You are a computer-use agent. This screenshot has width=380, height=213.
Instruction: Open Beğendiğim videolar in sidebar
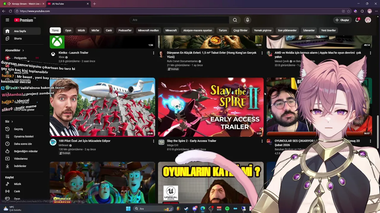pyautogui.click(x=22, y=151)
